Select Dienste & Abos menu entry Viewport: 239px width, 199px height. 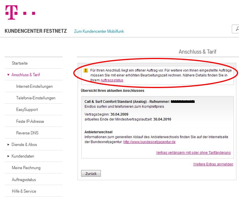point(24,145)
